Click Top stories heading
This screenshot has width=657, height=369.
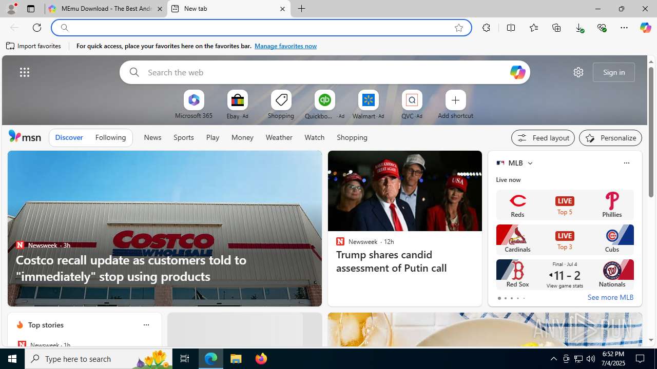46,325
